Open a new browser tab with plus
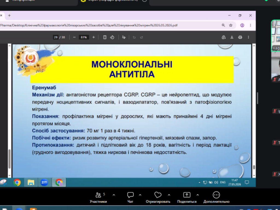 pos(9,16)
